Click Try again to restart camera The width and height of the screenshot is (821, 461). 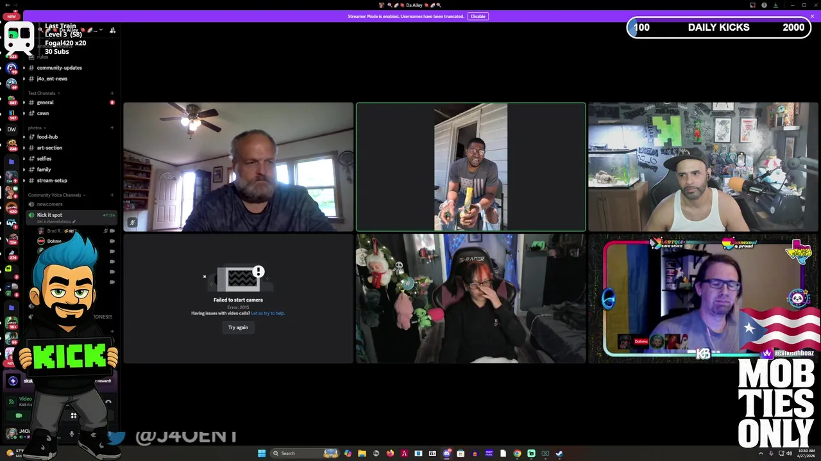click(238, 327)
